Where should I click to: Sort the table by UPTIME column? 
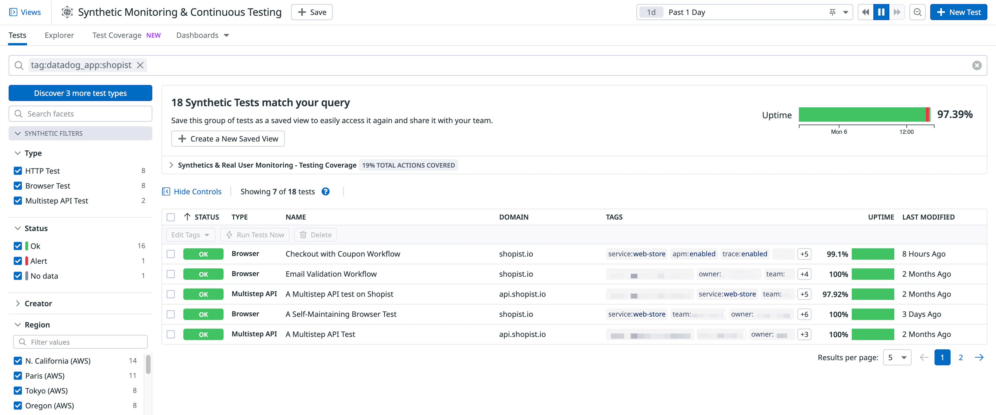[881, 217]
